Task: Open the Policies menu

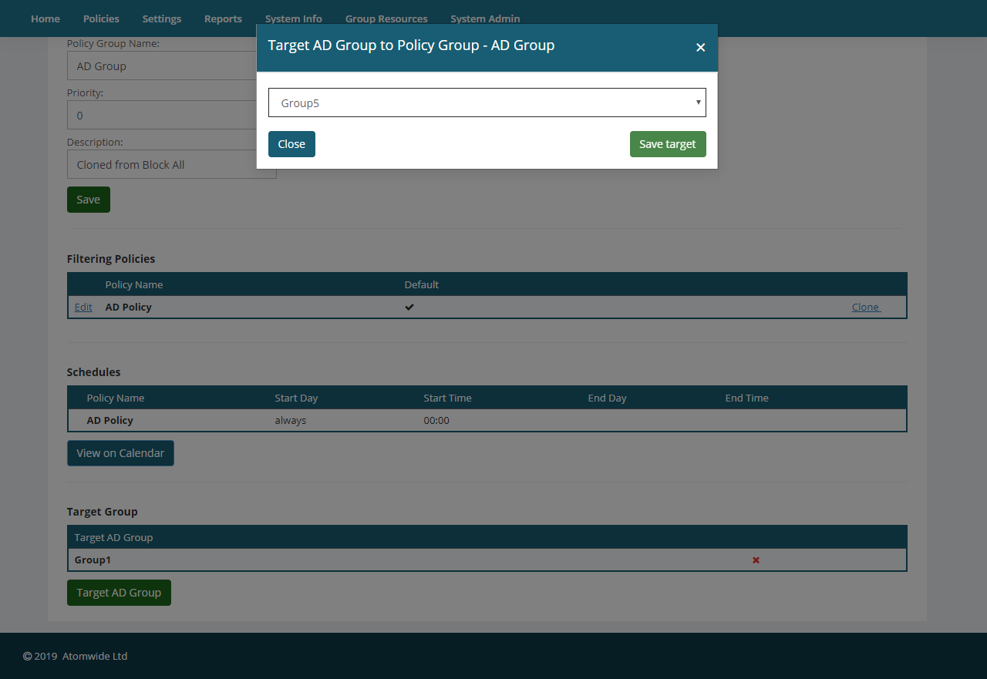Action: tap(101, 18)
